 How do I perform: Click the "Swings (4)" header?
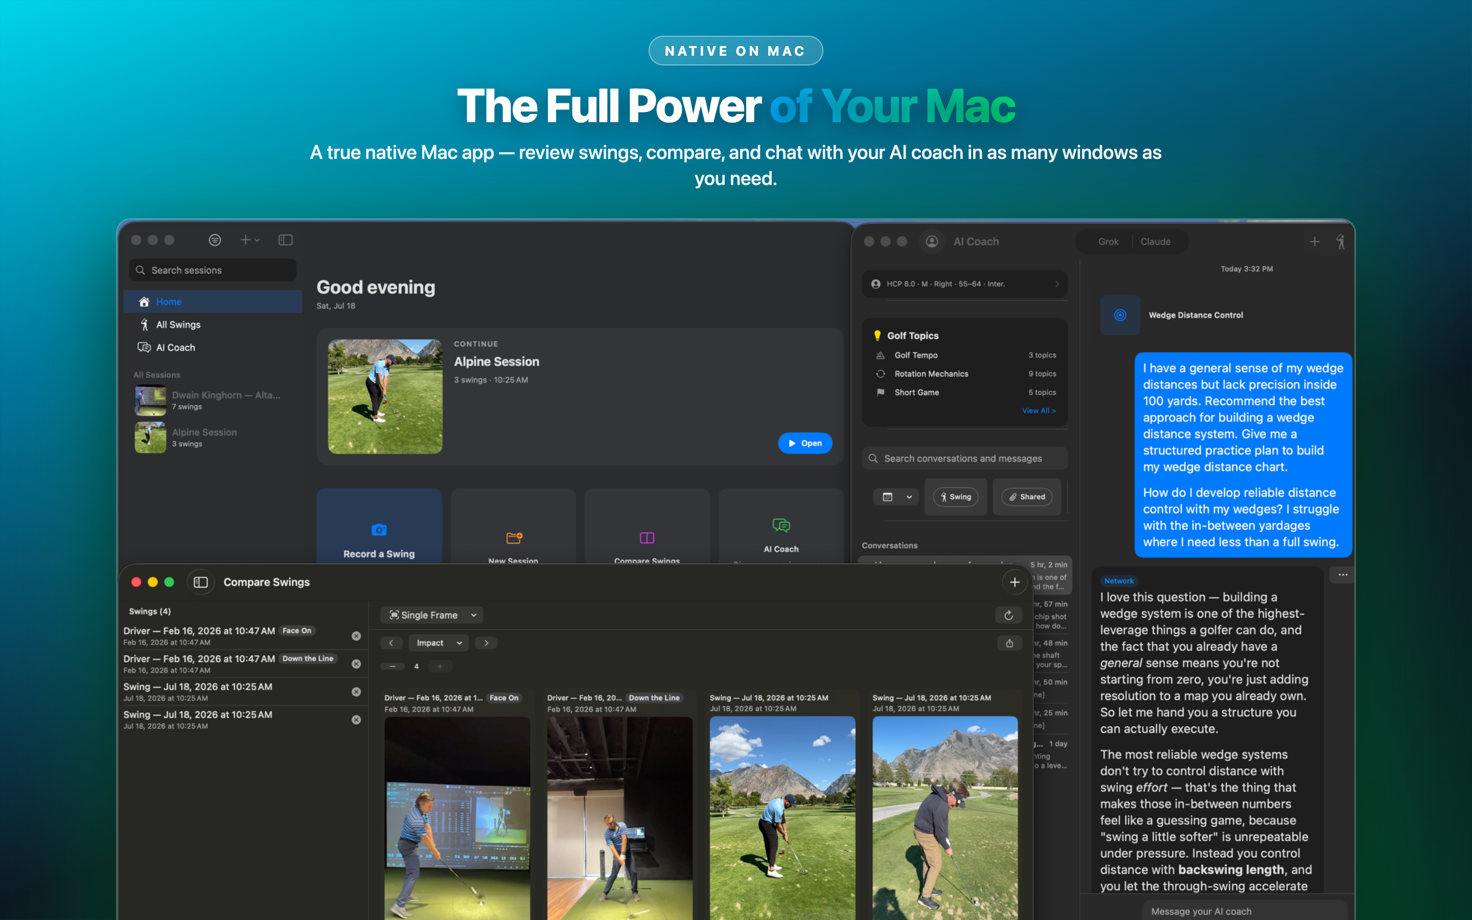pyautogui.click(x=150, y=611)
